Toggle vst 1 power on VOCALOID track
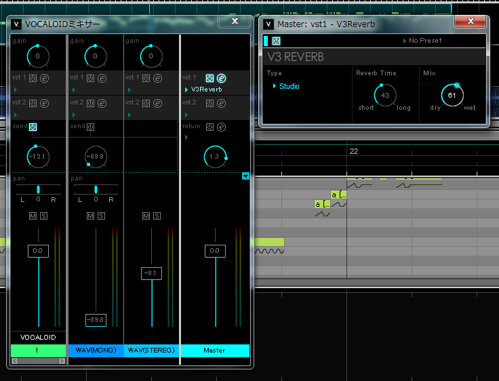 pos(33,78)
